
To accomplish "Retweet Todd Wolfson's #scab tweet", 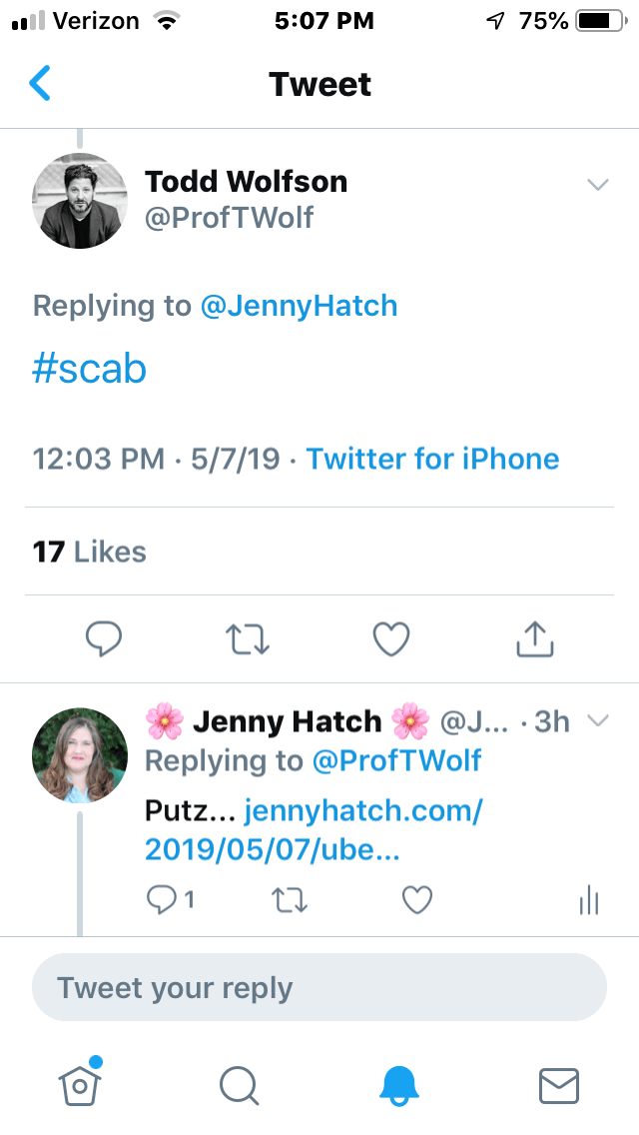I will pyautogui.click(x=247, y=638).
